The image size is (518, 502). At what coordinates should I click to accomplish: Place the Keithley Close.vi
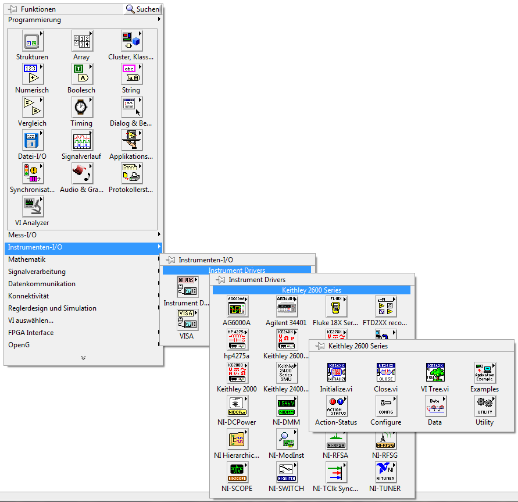point(386,372)
